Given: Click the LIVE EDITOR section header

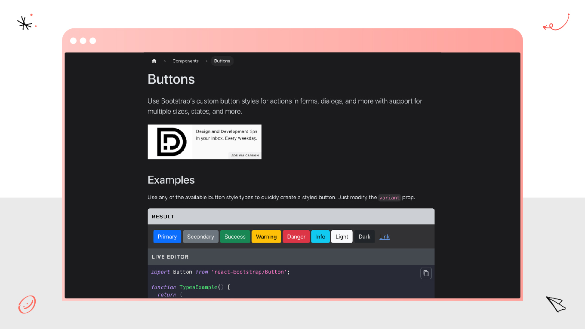Looking at the screenshot, I should pyautogui.click(x=170, y=256).
